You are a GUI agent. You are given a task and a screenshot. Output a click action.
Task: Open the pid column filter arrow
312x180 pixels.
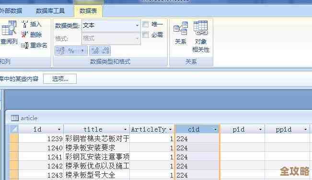(x=260, y=130)
